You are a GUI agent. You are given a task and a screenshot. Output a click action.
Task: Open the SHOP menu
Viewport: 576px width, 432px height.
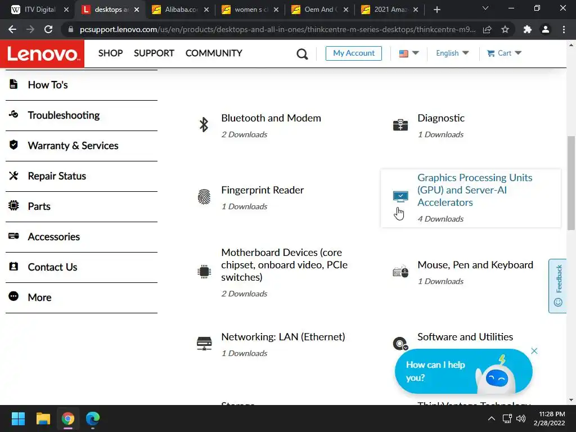pos(111,53)
